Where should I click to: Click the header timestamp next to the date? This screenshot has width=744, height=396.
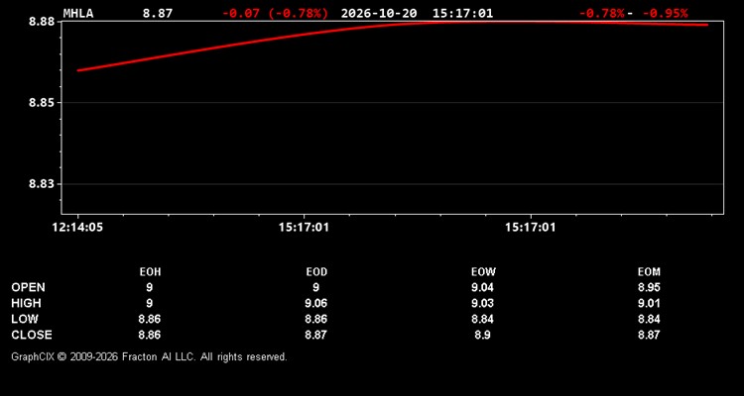coord(462,13)
